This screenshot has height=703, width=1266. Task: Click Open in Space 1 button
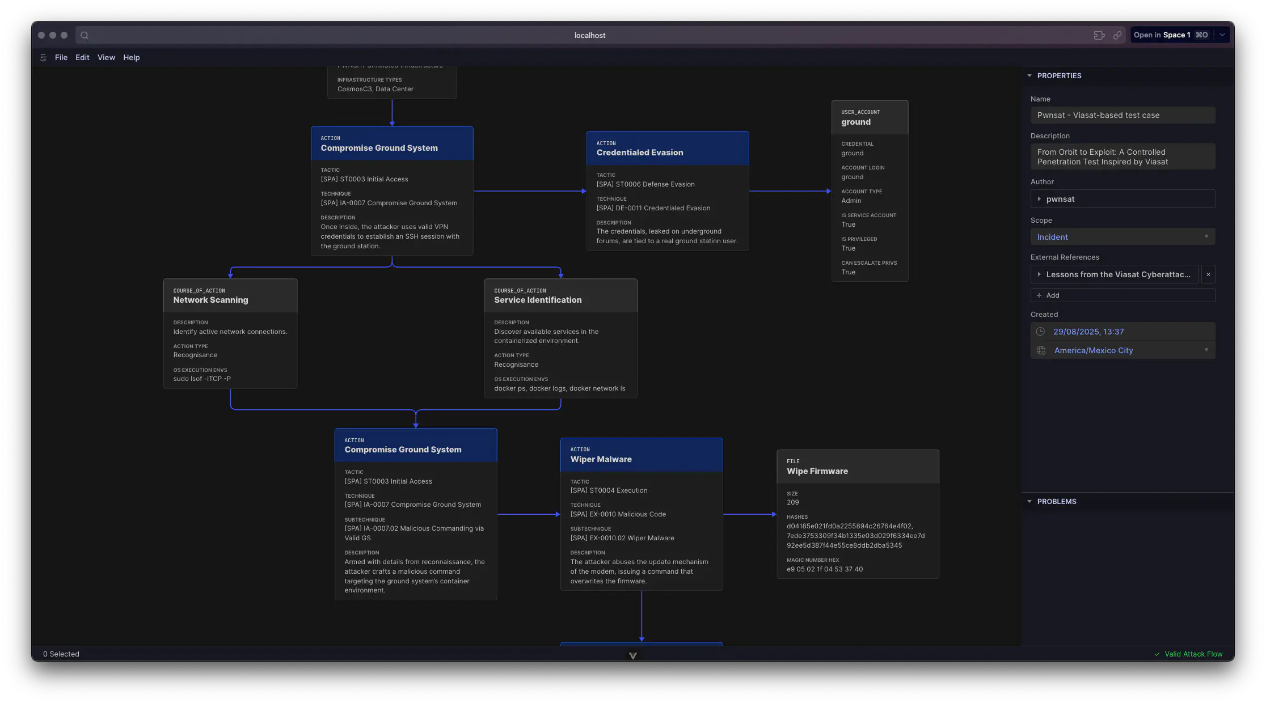tap(1171, 35)
